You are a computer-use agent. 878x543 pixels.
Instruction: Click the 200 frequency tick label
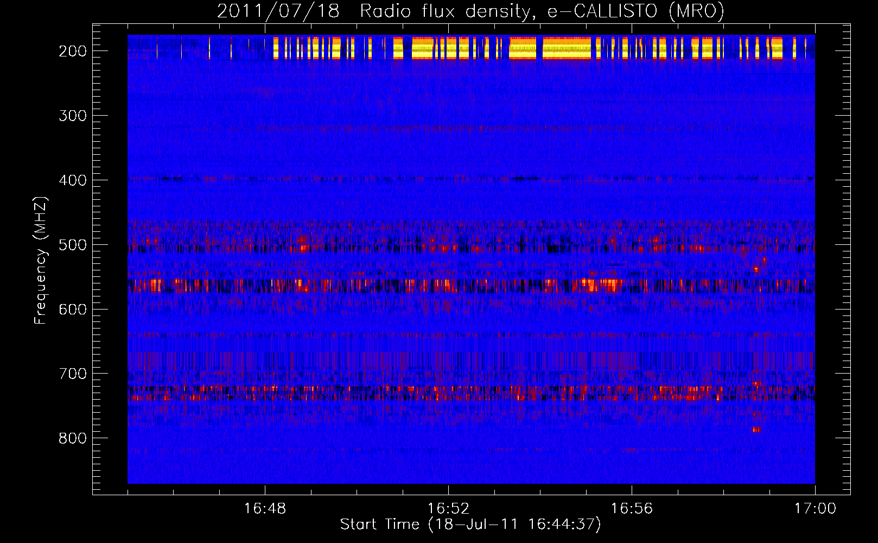click(x=73, y=51)
